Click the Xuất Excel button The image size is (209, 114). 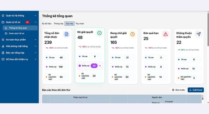(x=196, y=90)
